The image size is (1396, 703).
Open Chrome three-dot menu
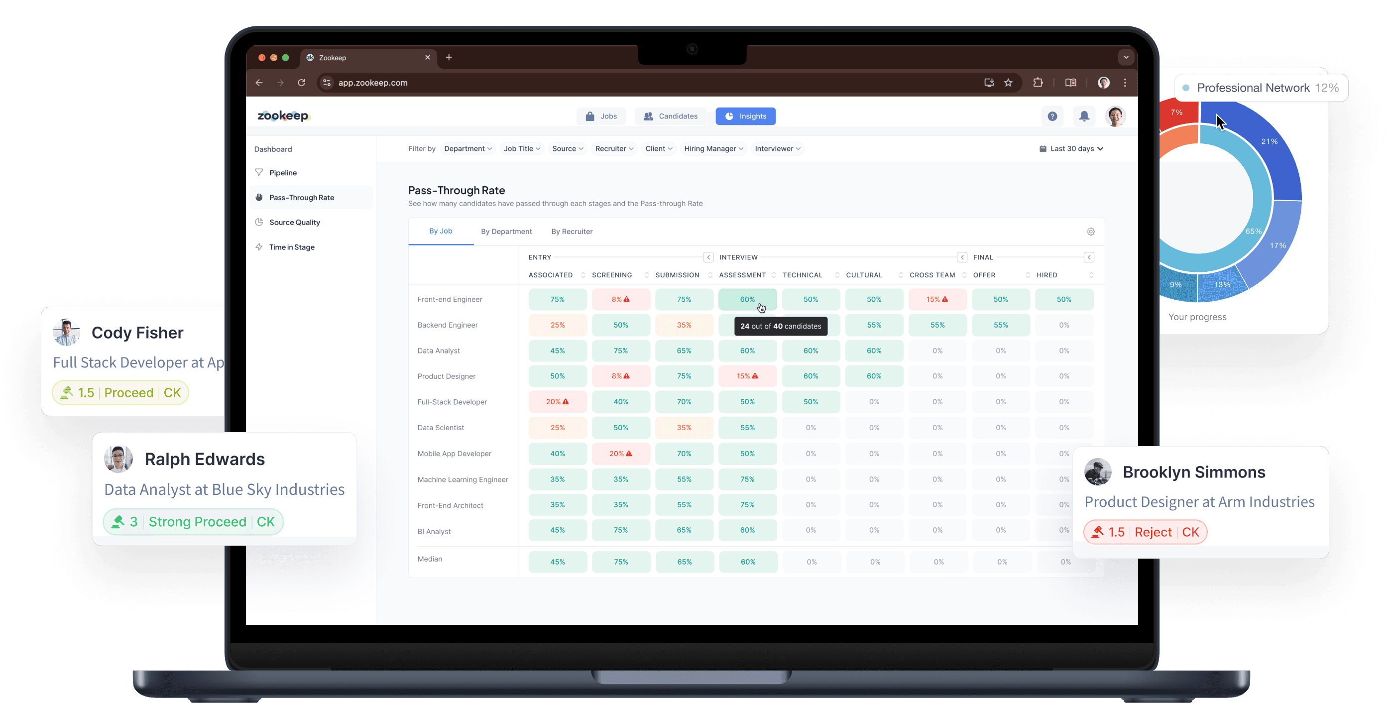[x=1125, y=82]
